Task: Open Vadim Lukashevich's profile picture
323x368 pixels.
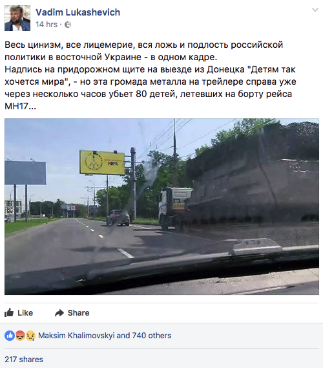Action: (x=17, y=18)
